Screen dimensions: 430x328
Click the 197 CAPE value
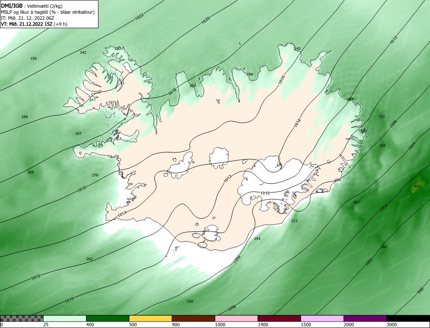78,134
